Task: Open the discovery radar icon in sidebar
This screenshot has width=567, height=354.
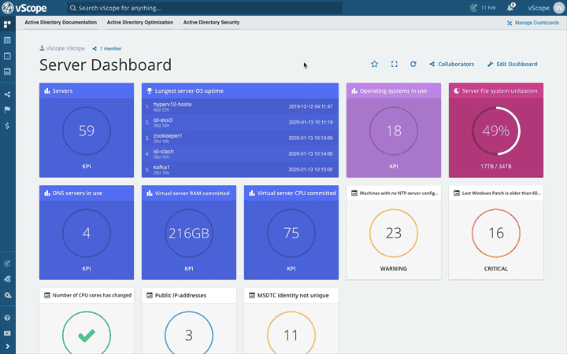Action: (x=7, y=264)
